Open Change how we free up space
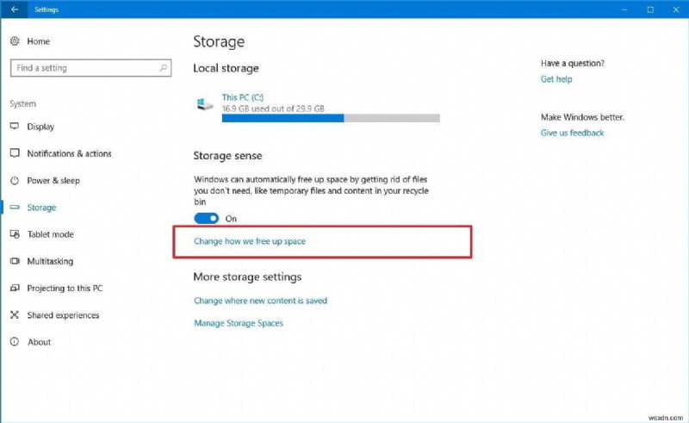 (x=250, y=241)
